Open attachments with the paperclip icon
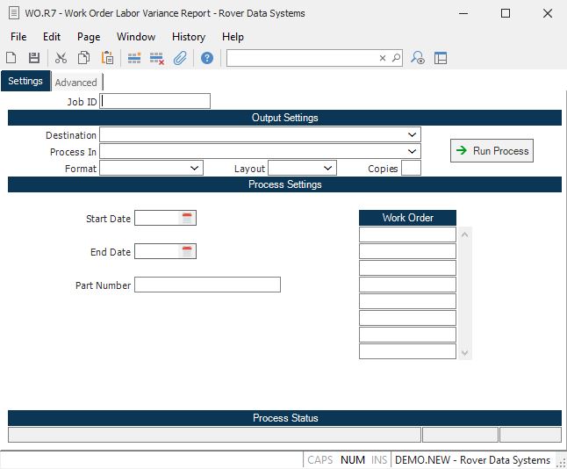The image size is (567, 469). click(180, 58)
